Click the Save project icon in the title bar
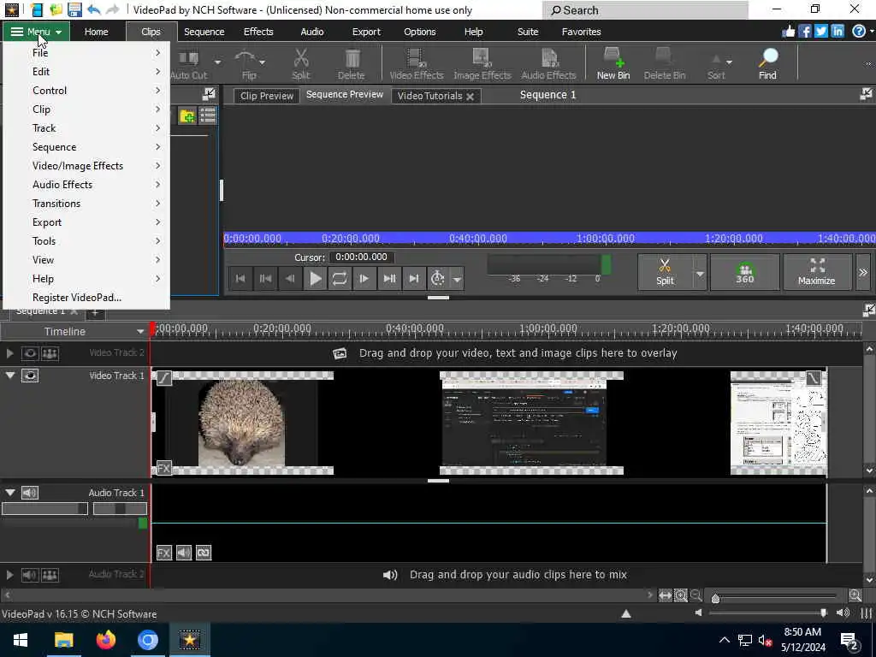Screen dimensions: 876x657 pyautogui.click(x=74, y=9)
